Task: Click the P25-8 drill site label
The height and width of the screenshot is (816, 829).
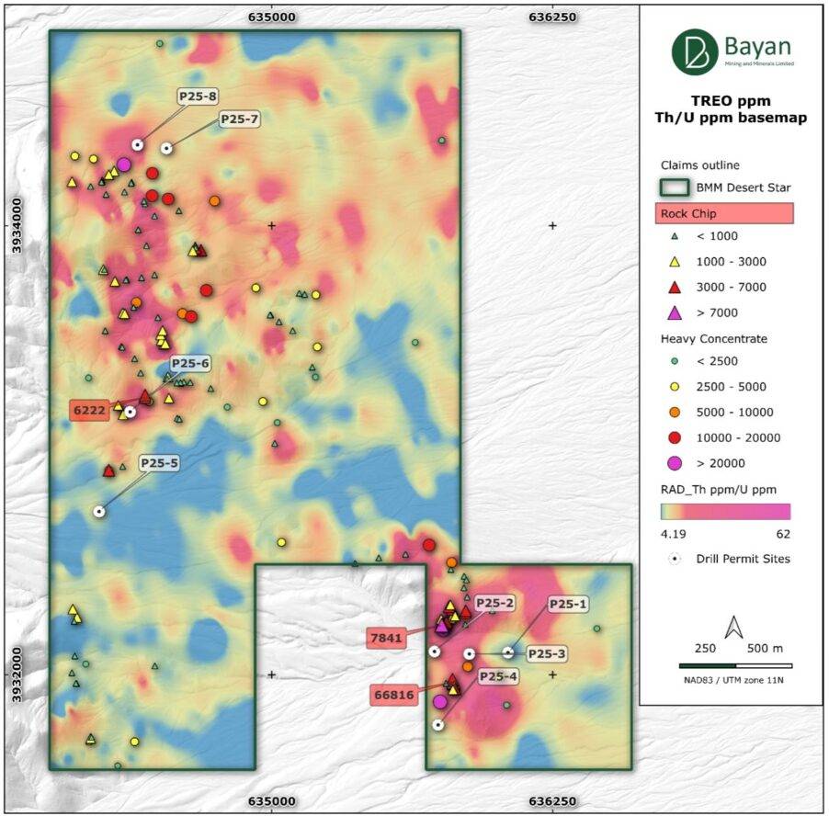Action: (198, 96)
